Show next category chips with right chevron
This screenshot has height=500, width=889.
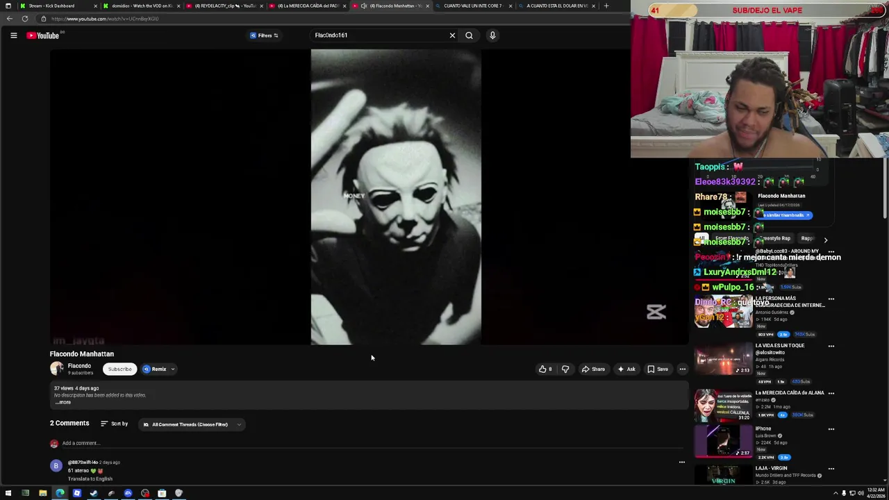click(x=826, y=240)
